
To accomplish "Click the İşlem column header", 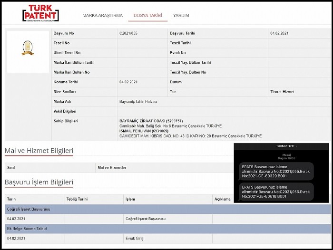I will coord(130,199).
